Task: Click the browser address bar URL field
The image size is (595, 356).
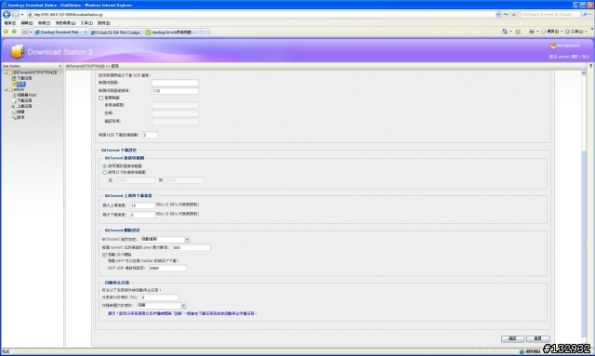Action: [261, 15]
